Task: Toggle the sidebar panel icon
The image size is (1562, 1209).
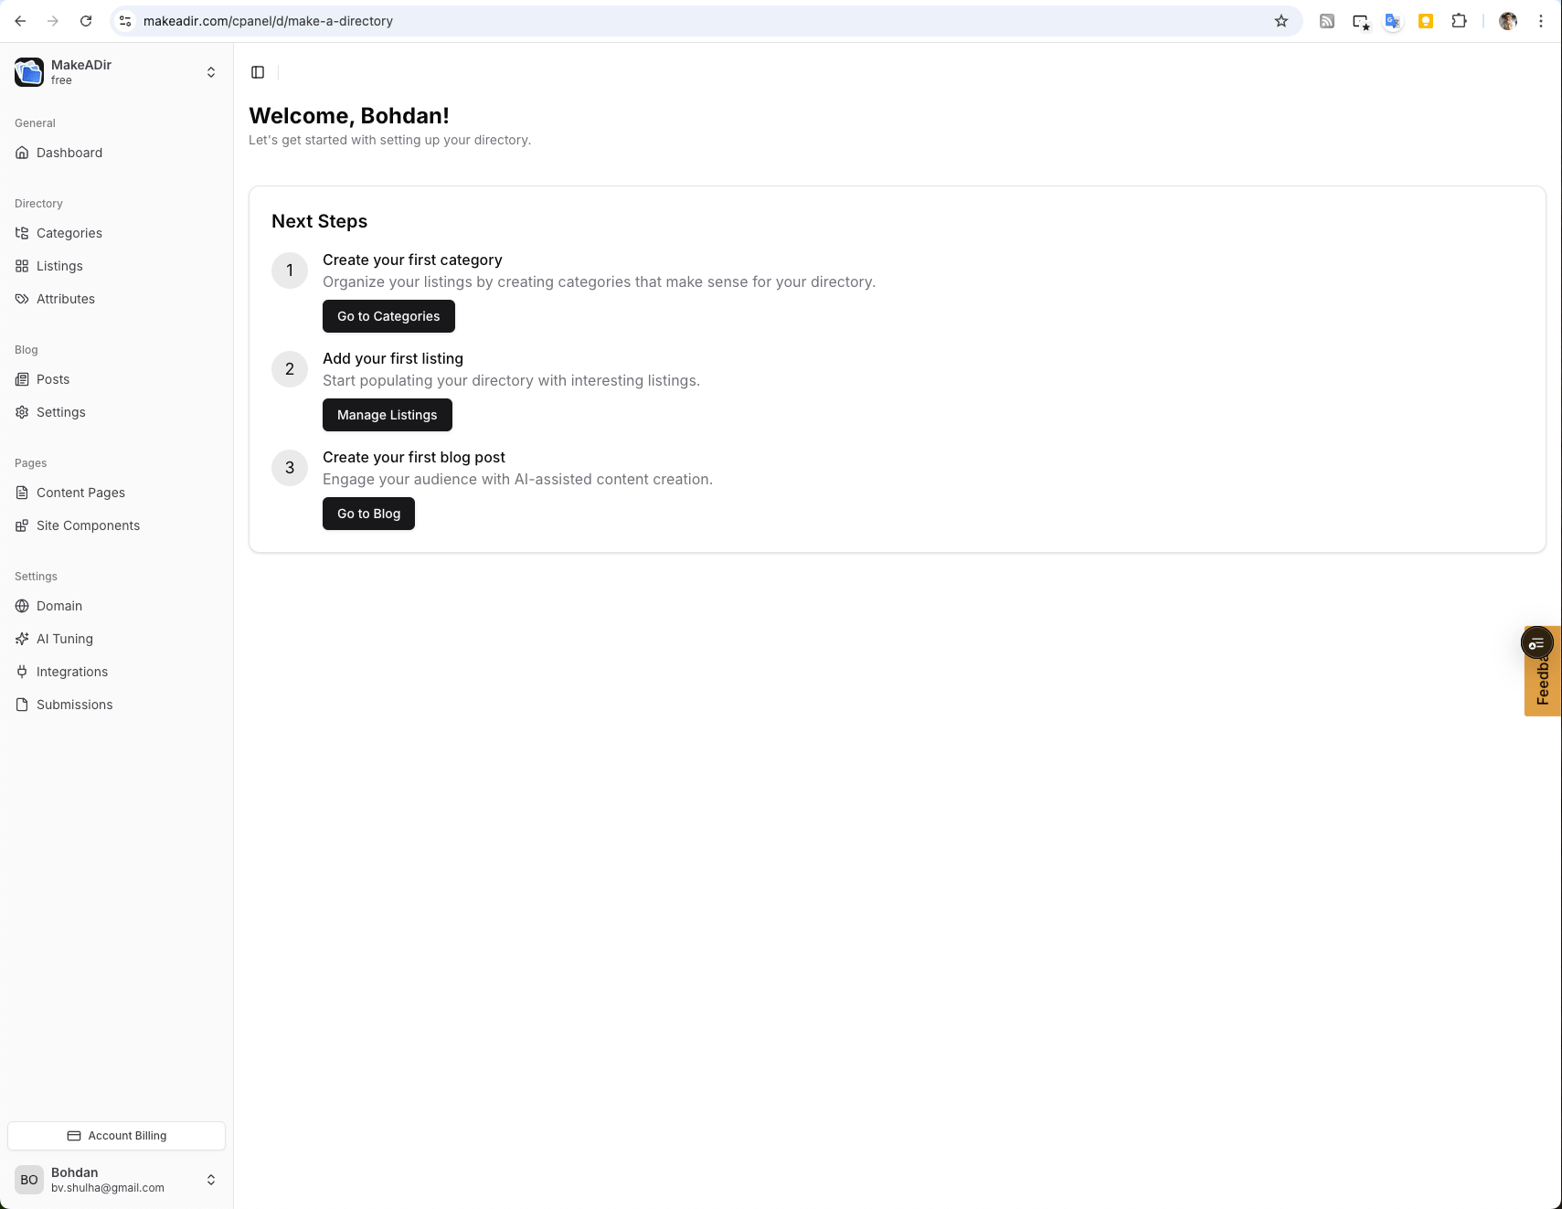Action: coord(258,72)
